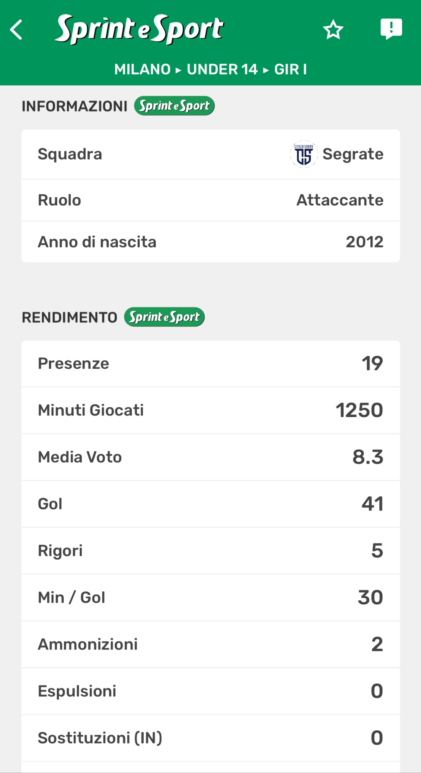Open the report issue speech-bubble icon
This screenshot has width=421, height=773.
391,29
